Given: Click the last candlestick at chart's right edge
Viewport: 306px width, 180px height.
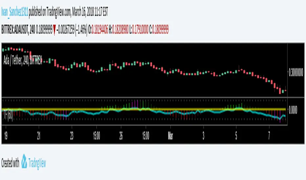Looking at the screenshot, I should (286, 90).
